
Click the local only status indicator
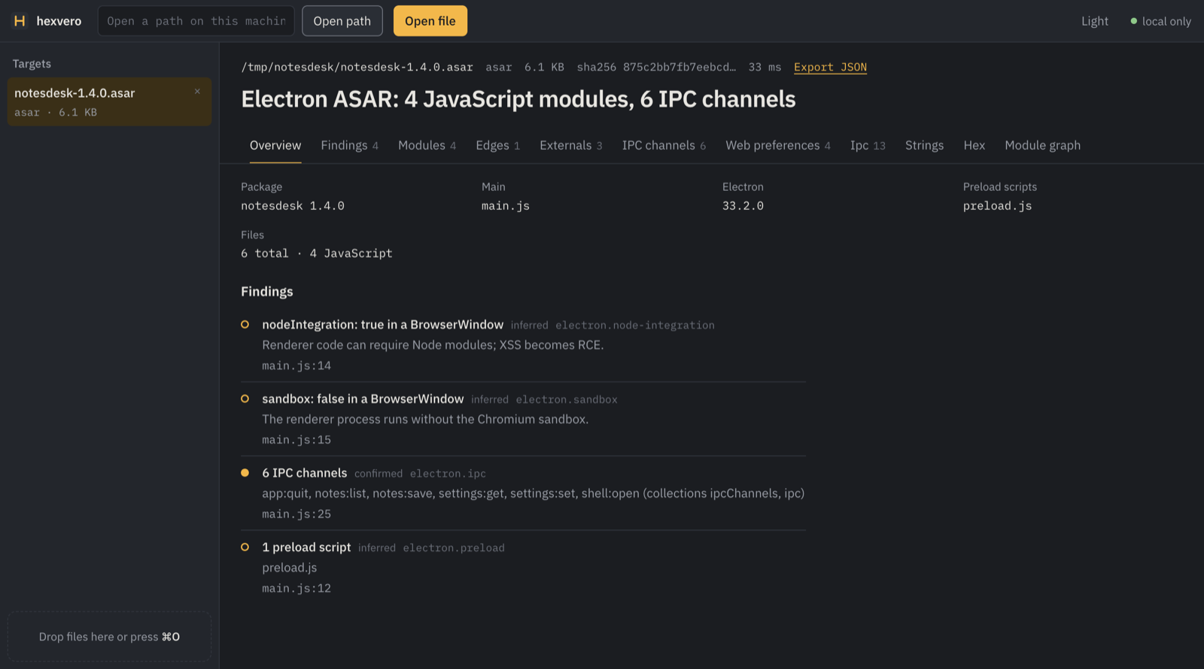pos(1160,21)
